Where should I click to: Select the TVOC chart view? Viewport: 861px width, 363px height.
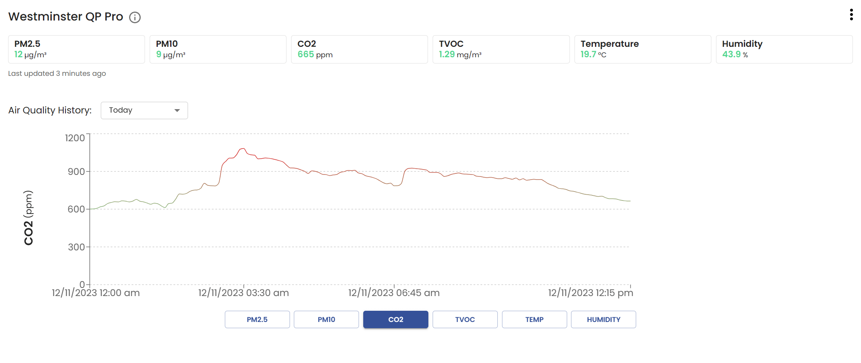point(465,319)
